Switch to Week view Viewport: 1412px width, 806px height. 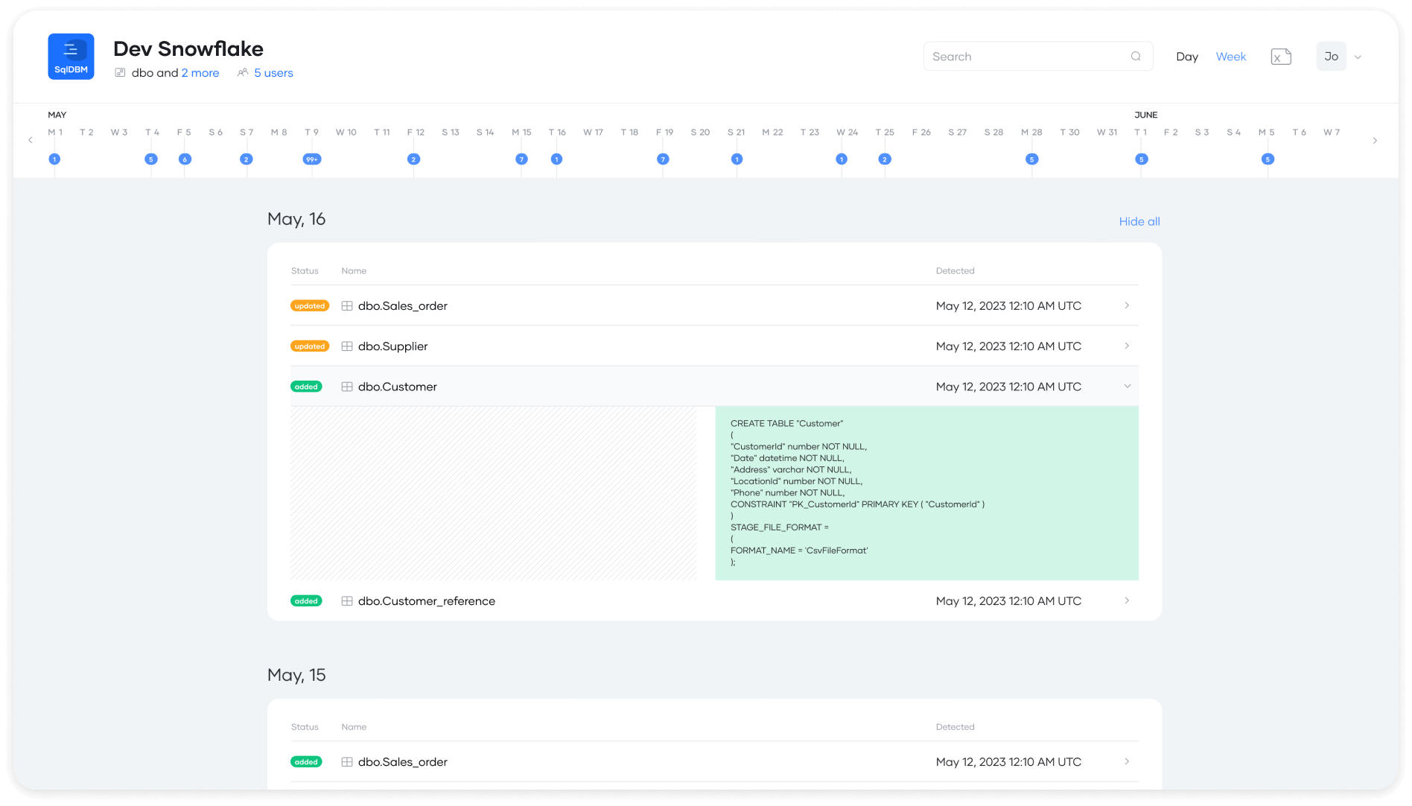click(x=1230, y=57)
